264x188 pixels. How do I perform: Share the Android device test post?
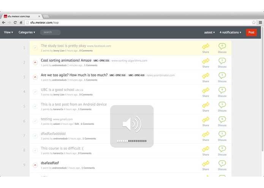click(x=206, y=105)
